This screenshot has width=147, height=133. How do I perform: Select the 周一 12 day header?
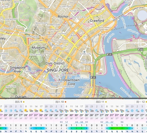click(x=141, y=102)
